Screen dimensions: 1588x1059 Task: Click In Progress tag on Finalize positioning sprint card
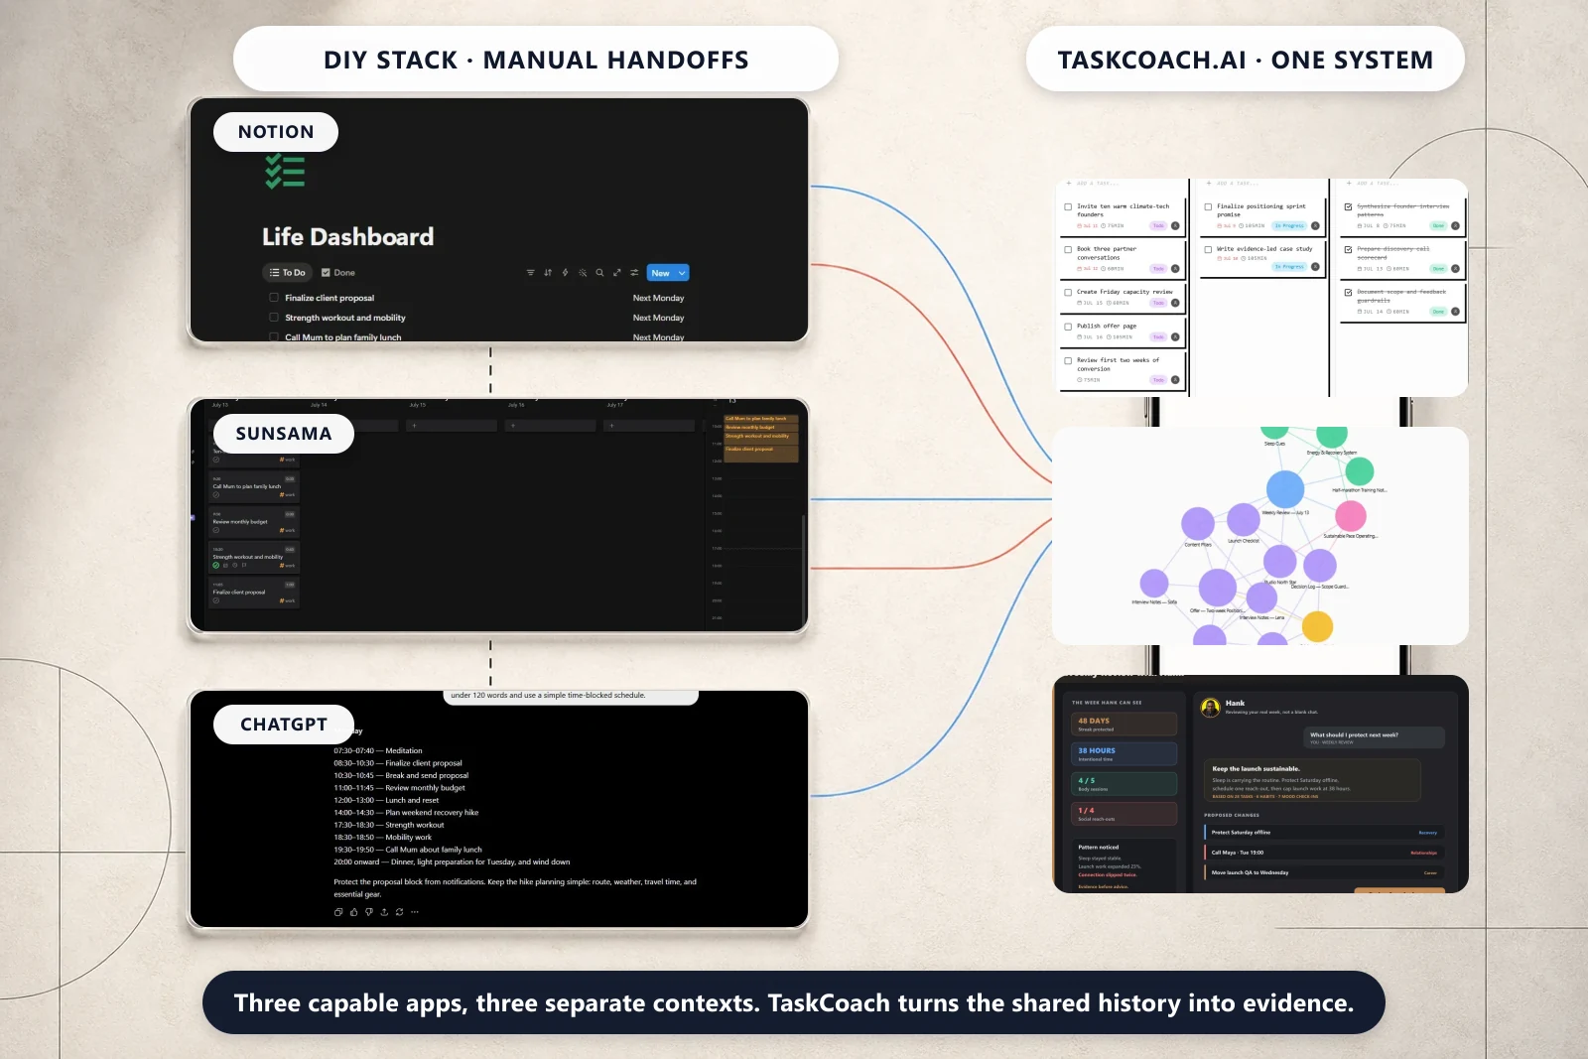(x=1289, y=226)
